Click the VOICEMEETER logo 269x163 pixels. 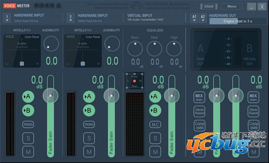pyautogui.click(x=16, y=6)
